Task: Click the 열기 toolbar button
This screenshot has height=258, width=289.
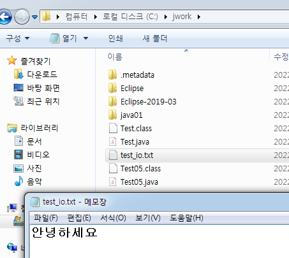Action: coord(63,38)
